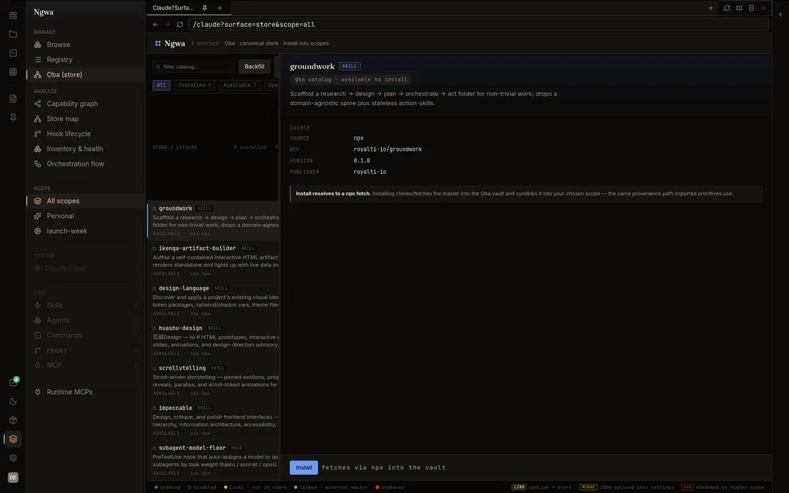Screen dimensions: 789x493
Task: Split the pane horizontally via the top-right icon
Action: coord(739,8)
